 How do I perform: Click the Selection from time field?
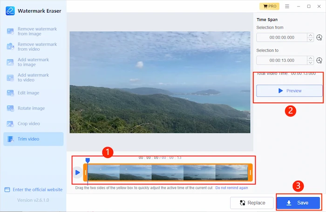282,38
